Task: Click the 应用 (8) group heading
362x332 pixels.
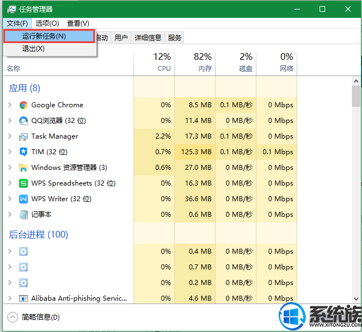Action: tap(25, 88)
